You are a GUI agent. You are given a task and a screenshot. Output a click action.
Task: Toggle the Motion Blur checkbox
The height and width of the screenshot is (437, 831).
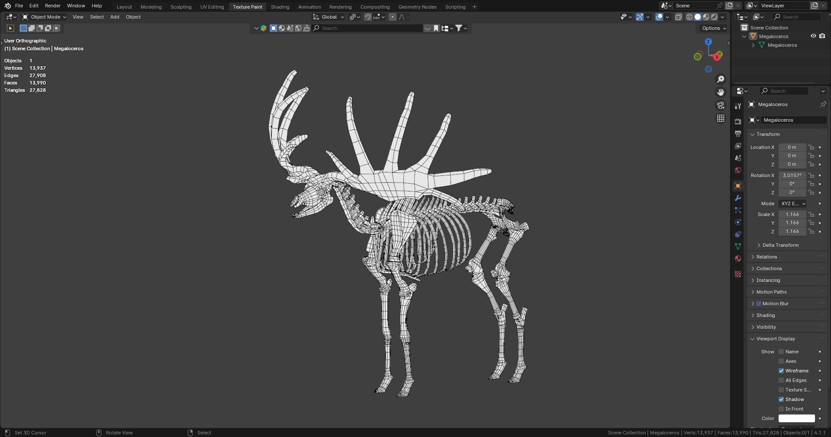759,304
